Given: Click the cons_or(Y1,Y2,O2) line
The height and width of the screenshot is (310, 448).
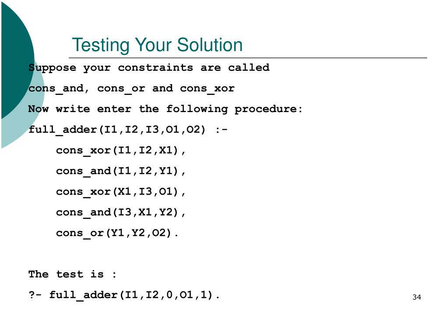Looking at the screenshot, I should coord(117,233).
